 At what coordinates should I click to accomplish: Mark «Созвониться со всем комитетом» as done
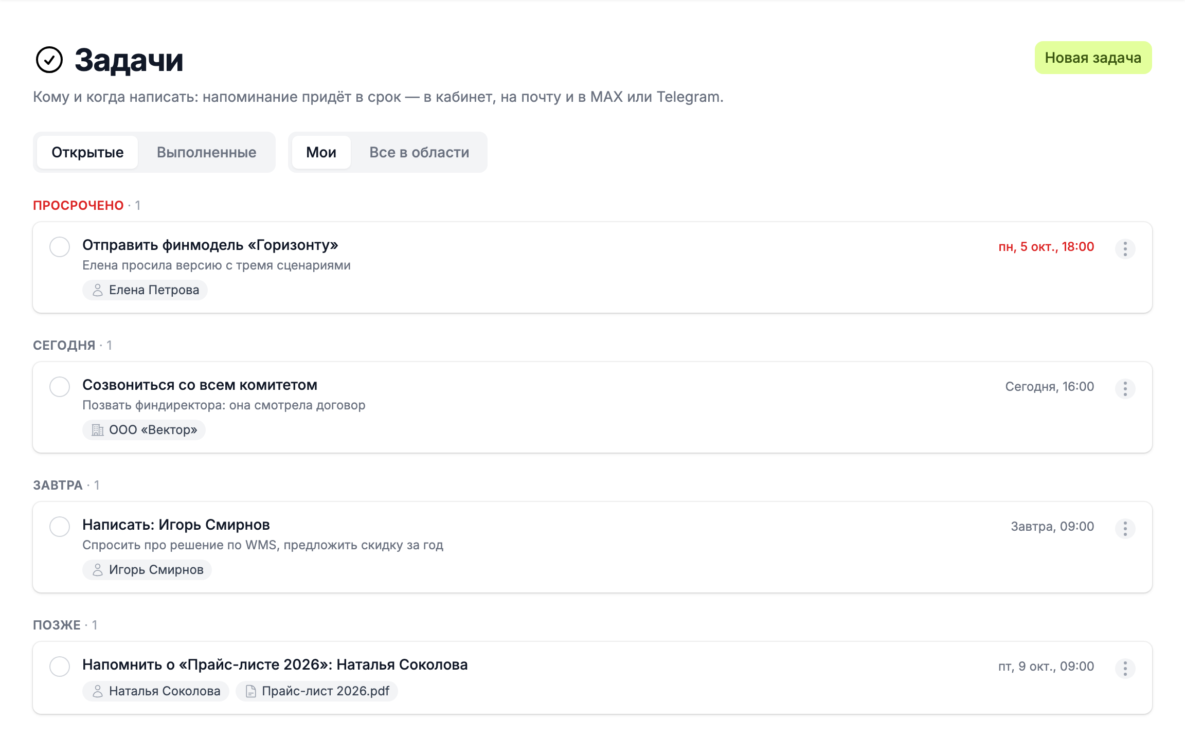60,387
